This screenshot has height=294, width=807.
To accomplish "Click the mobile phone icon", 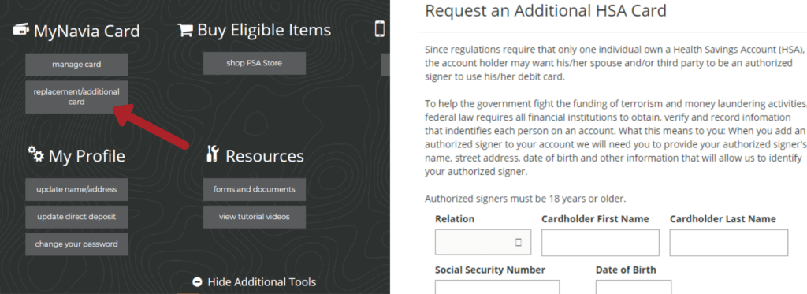I will click(380, 29).
